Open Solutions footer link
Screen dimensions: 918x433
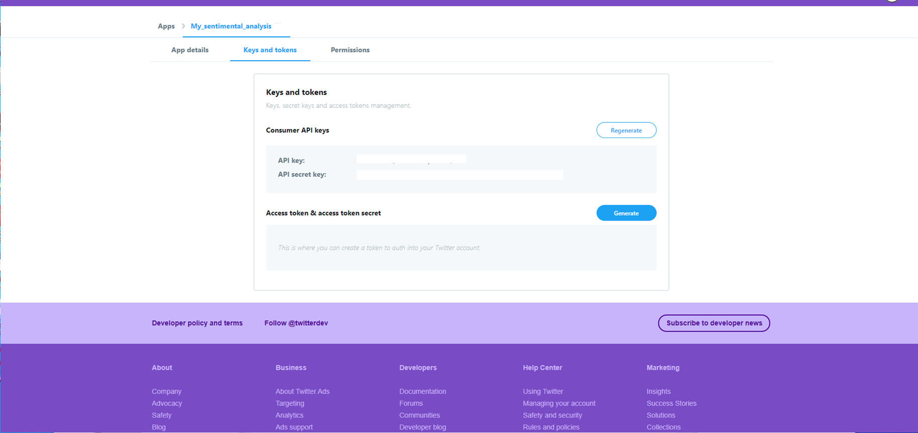tap(661, 415)
